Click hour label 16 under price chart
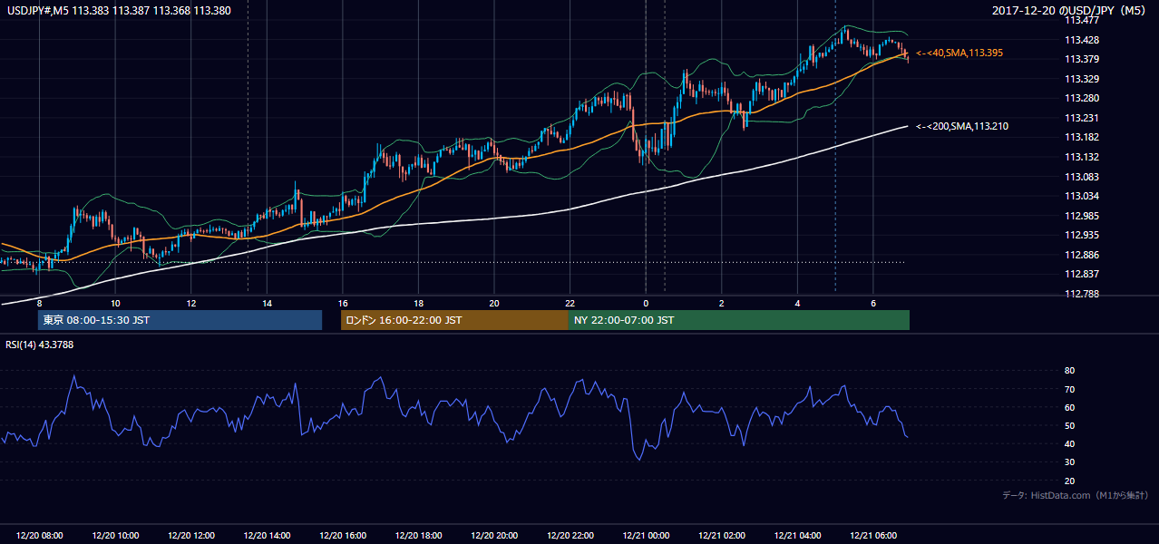 click(x=343, y=303)
